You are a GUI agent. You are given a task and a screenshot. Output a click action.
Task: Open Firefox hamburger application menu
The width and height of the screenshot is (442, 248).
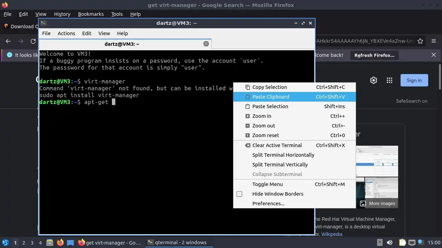point(434,41)
